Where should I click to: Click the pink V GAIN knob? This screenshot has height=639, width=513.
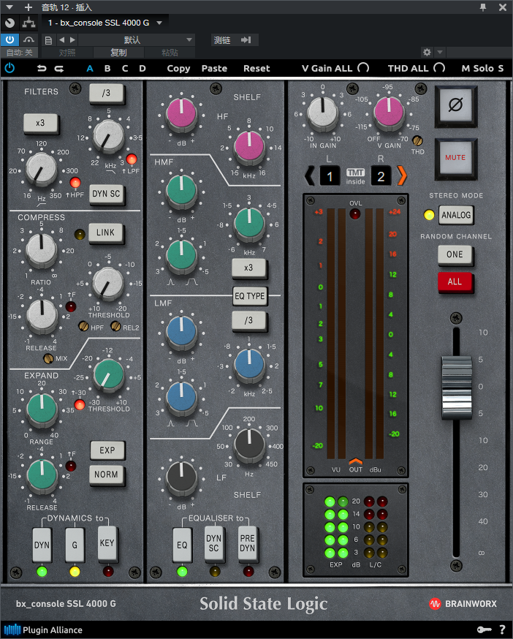coord(389,111)
